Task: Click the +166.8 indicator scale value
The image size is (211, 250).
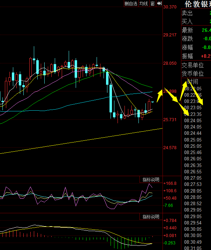Action: pyautogui.click(x=170, y=183)
